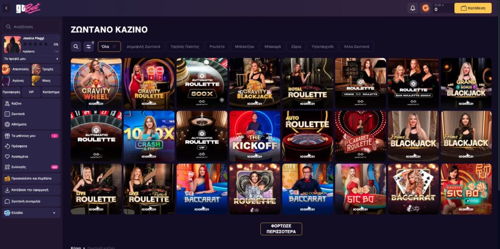The height and width of the screenshot is (249, 500).
Task: Switch to Μπλάκτζακ category tab
Action: (x=244, y=46)
